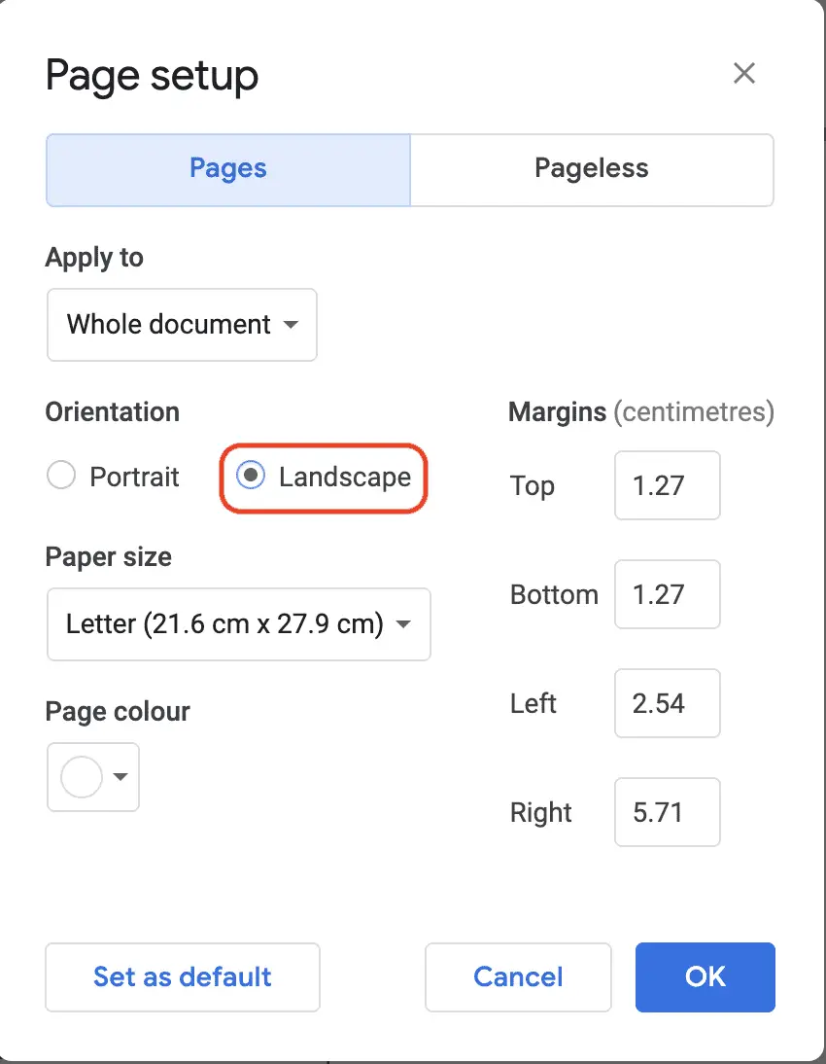
Task: Open the Letter paper size dropdown
Action: coord(238,625)
